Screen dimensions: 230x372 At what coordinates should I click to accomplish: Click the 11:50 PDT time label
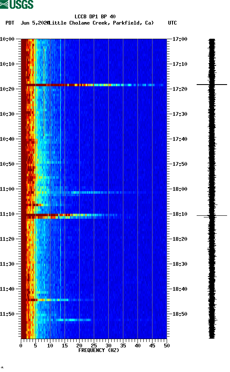[x=7, y=314]
